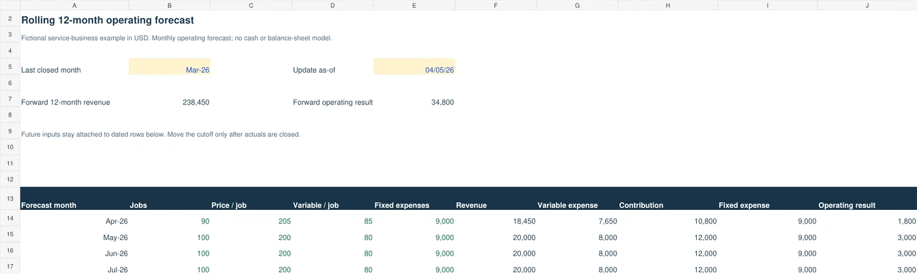917x274 pixels.
Task: Click the 'Contribution' table header
Action: 641,205
